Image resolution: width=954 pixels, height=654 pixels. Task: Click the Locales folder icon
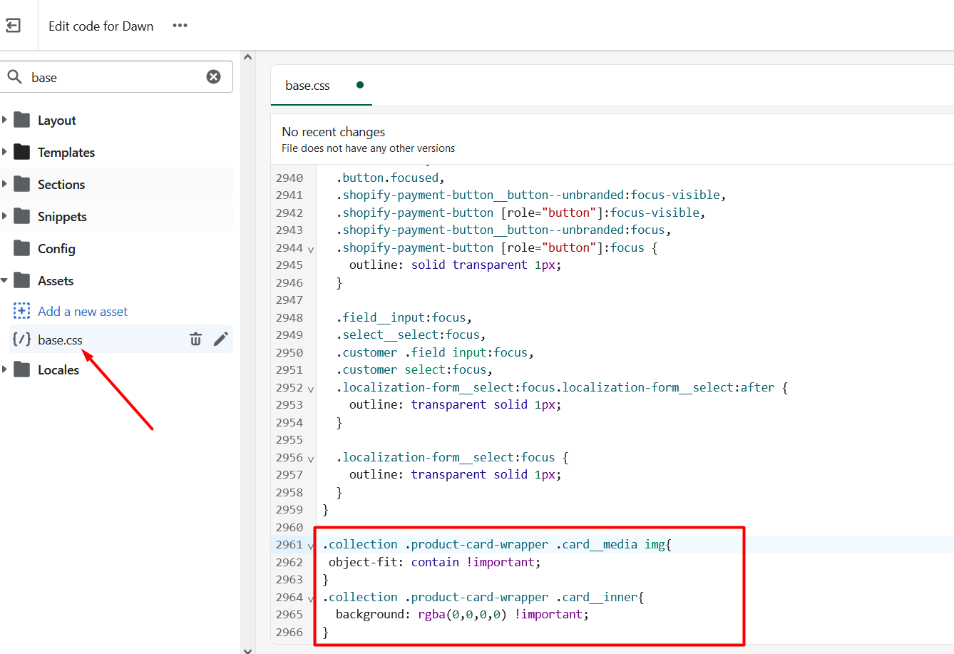click(x=22, y=369)
